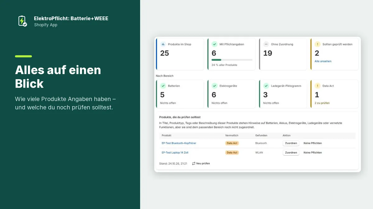
Task: Click the bar chart icon beside Produkte im Shop
Action: [163, 44]
